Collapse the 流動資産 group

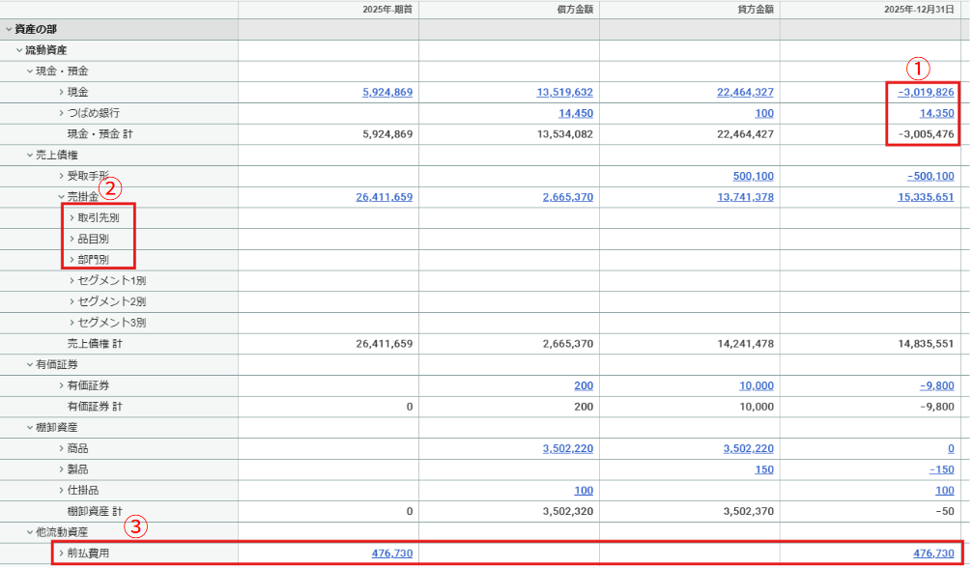[x=19, y=50]
